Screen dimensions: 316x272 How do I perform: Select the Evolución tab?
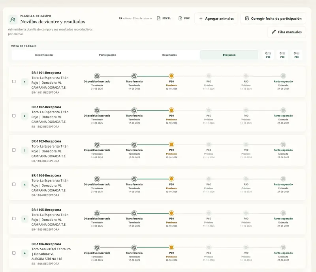point(229,55)
